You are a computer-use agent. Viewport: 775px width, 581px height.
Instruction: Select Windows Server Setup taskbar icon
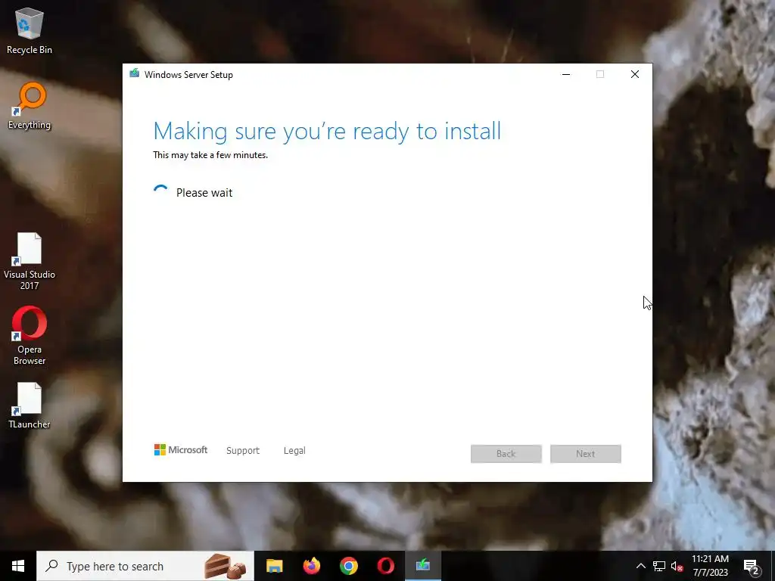pos(423,566)
